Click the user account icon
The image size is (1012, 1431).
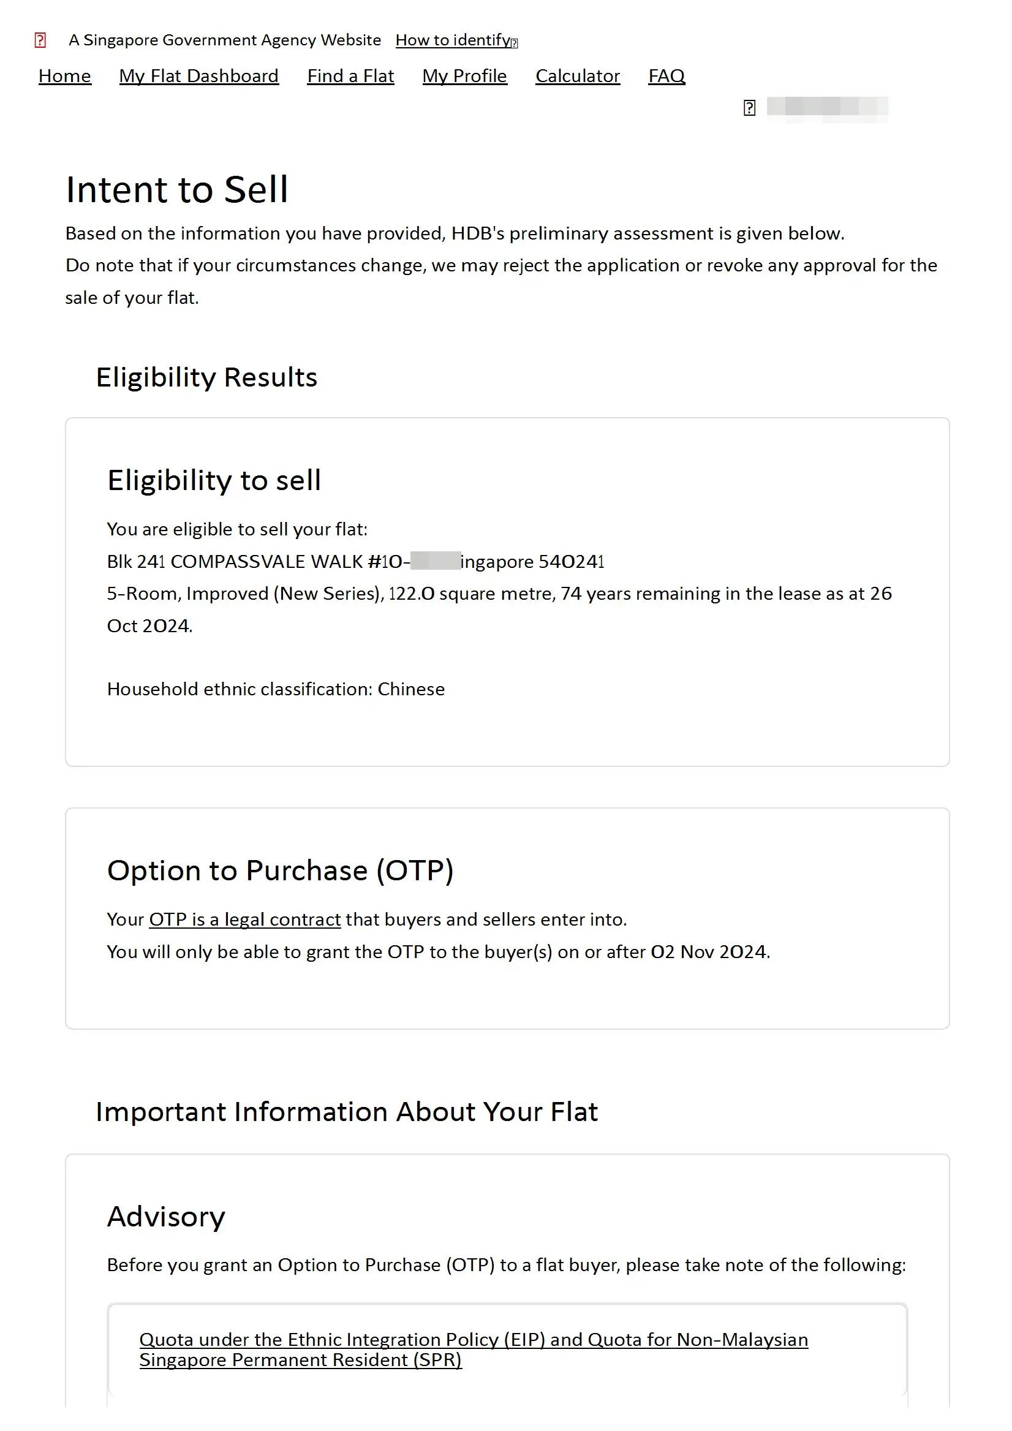point(749,108)
